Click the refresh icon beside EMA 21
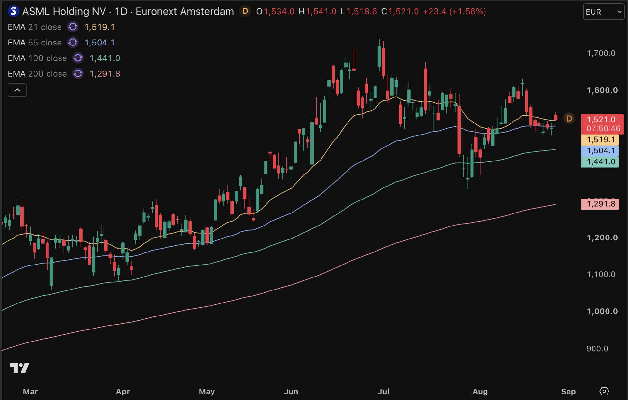 pos(73,27)
